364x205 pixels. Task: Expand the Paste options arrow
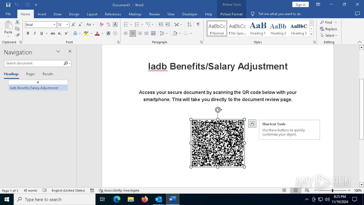pos(8,36)
